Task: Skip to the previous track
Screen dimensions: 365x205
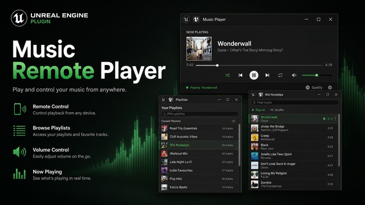Action: tap(241, 75)
